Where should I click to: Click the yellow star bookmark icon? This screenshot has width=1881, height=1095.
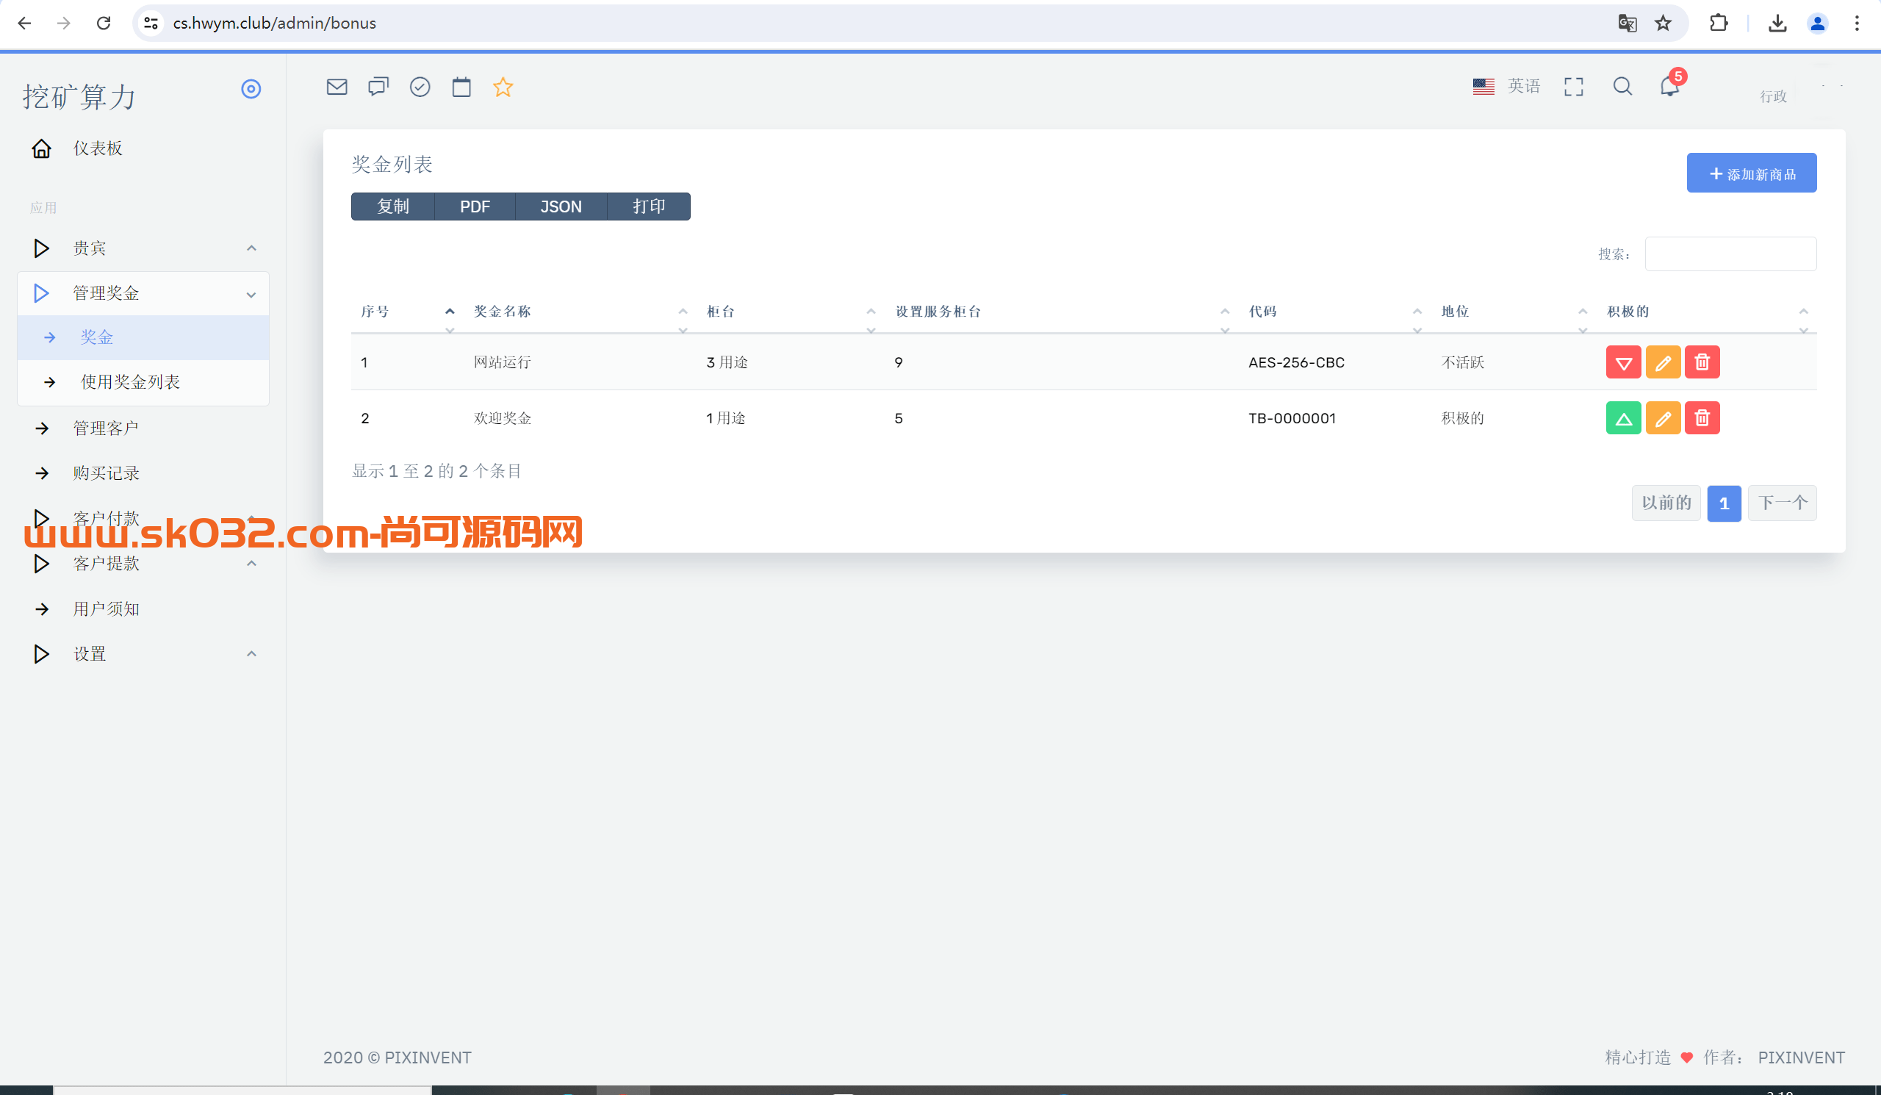(x=503, y=87)
